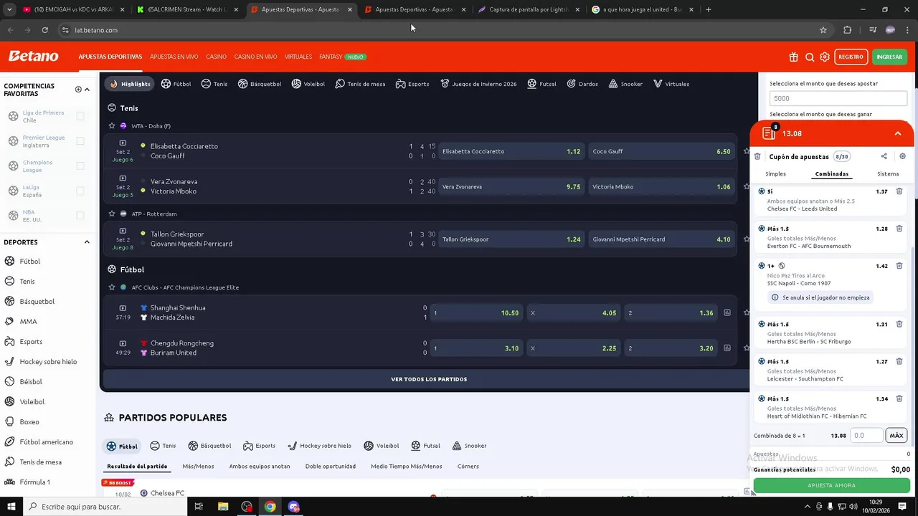Viewport: 918px width, 516px height.
Task: Click the Apuesta Ahora button
Action: coord(831,485)
